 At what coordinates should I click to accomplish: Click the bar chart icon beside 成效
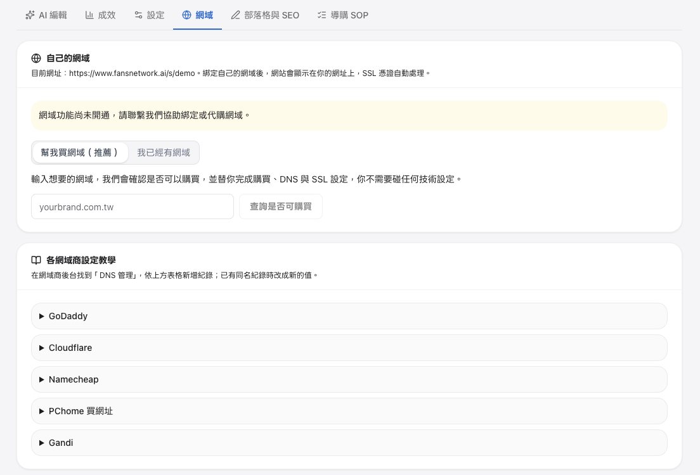click(89, 15)
